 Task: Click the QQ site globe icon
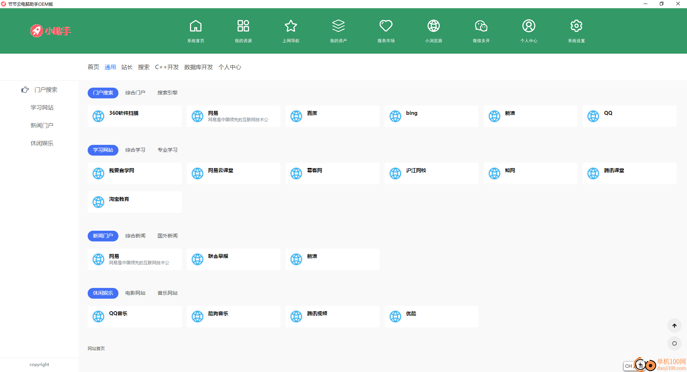point(593,116)
